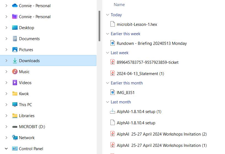Click the Downloads green arrow icon

coord(15,61)
